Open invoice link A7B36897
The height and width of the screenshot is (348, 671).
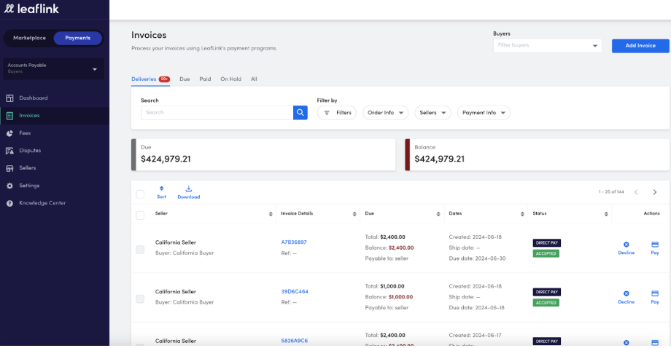pyautogui.click(x=293, y=242)
